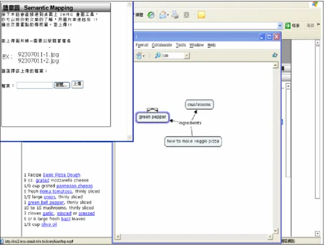Click the browser page scroll up arrow
Viewport: 325px width, 245px height.
[x=317, y=43]
